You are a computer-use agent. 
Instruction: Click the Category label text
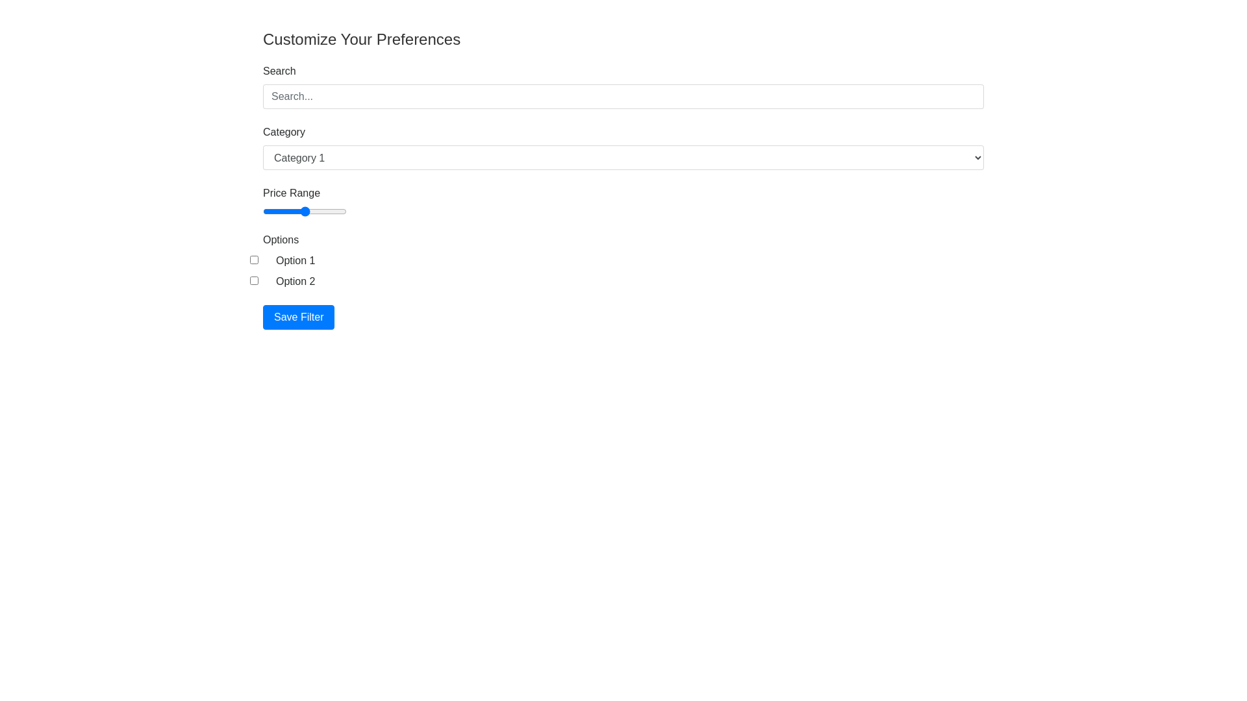[284, 132]
